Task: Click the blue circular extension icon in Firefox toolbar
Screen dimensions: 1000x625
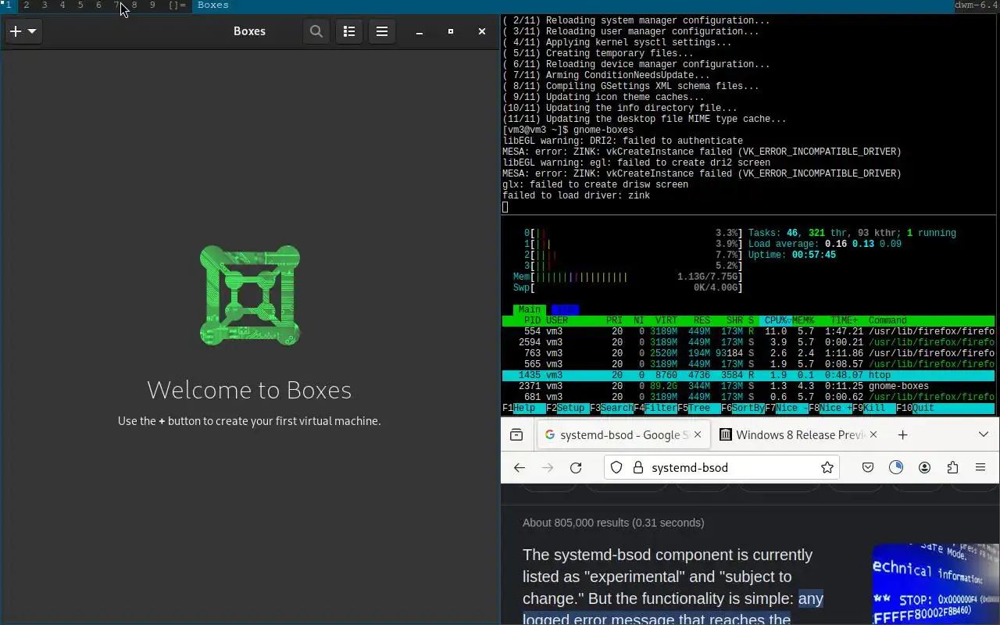Action: 896,467
